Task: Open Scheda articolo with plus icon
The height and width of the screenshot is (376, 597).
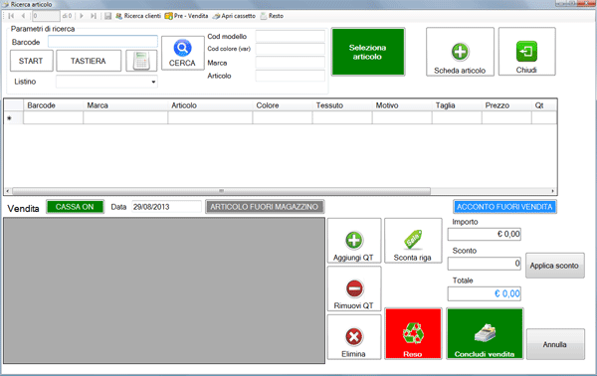Action: [x=460, y=52]
